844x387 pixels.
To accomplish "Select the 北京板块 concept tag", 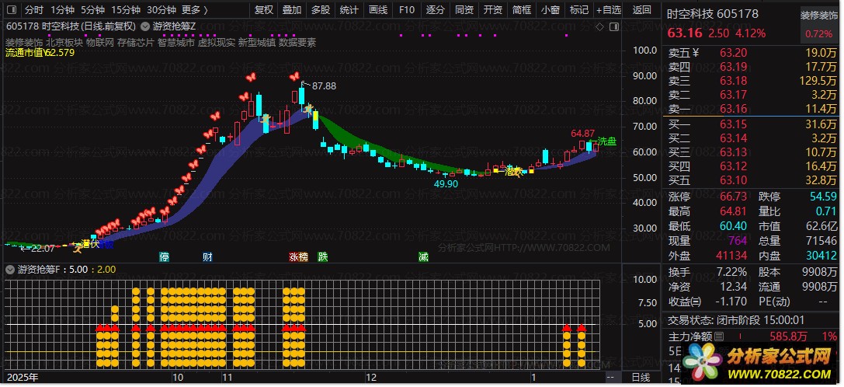I will coord(64,42).
